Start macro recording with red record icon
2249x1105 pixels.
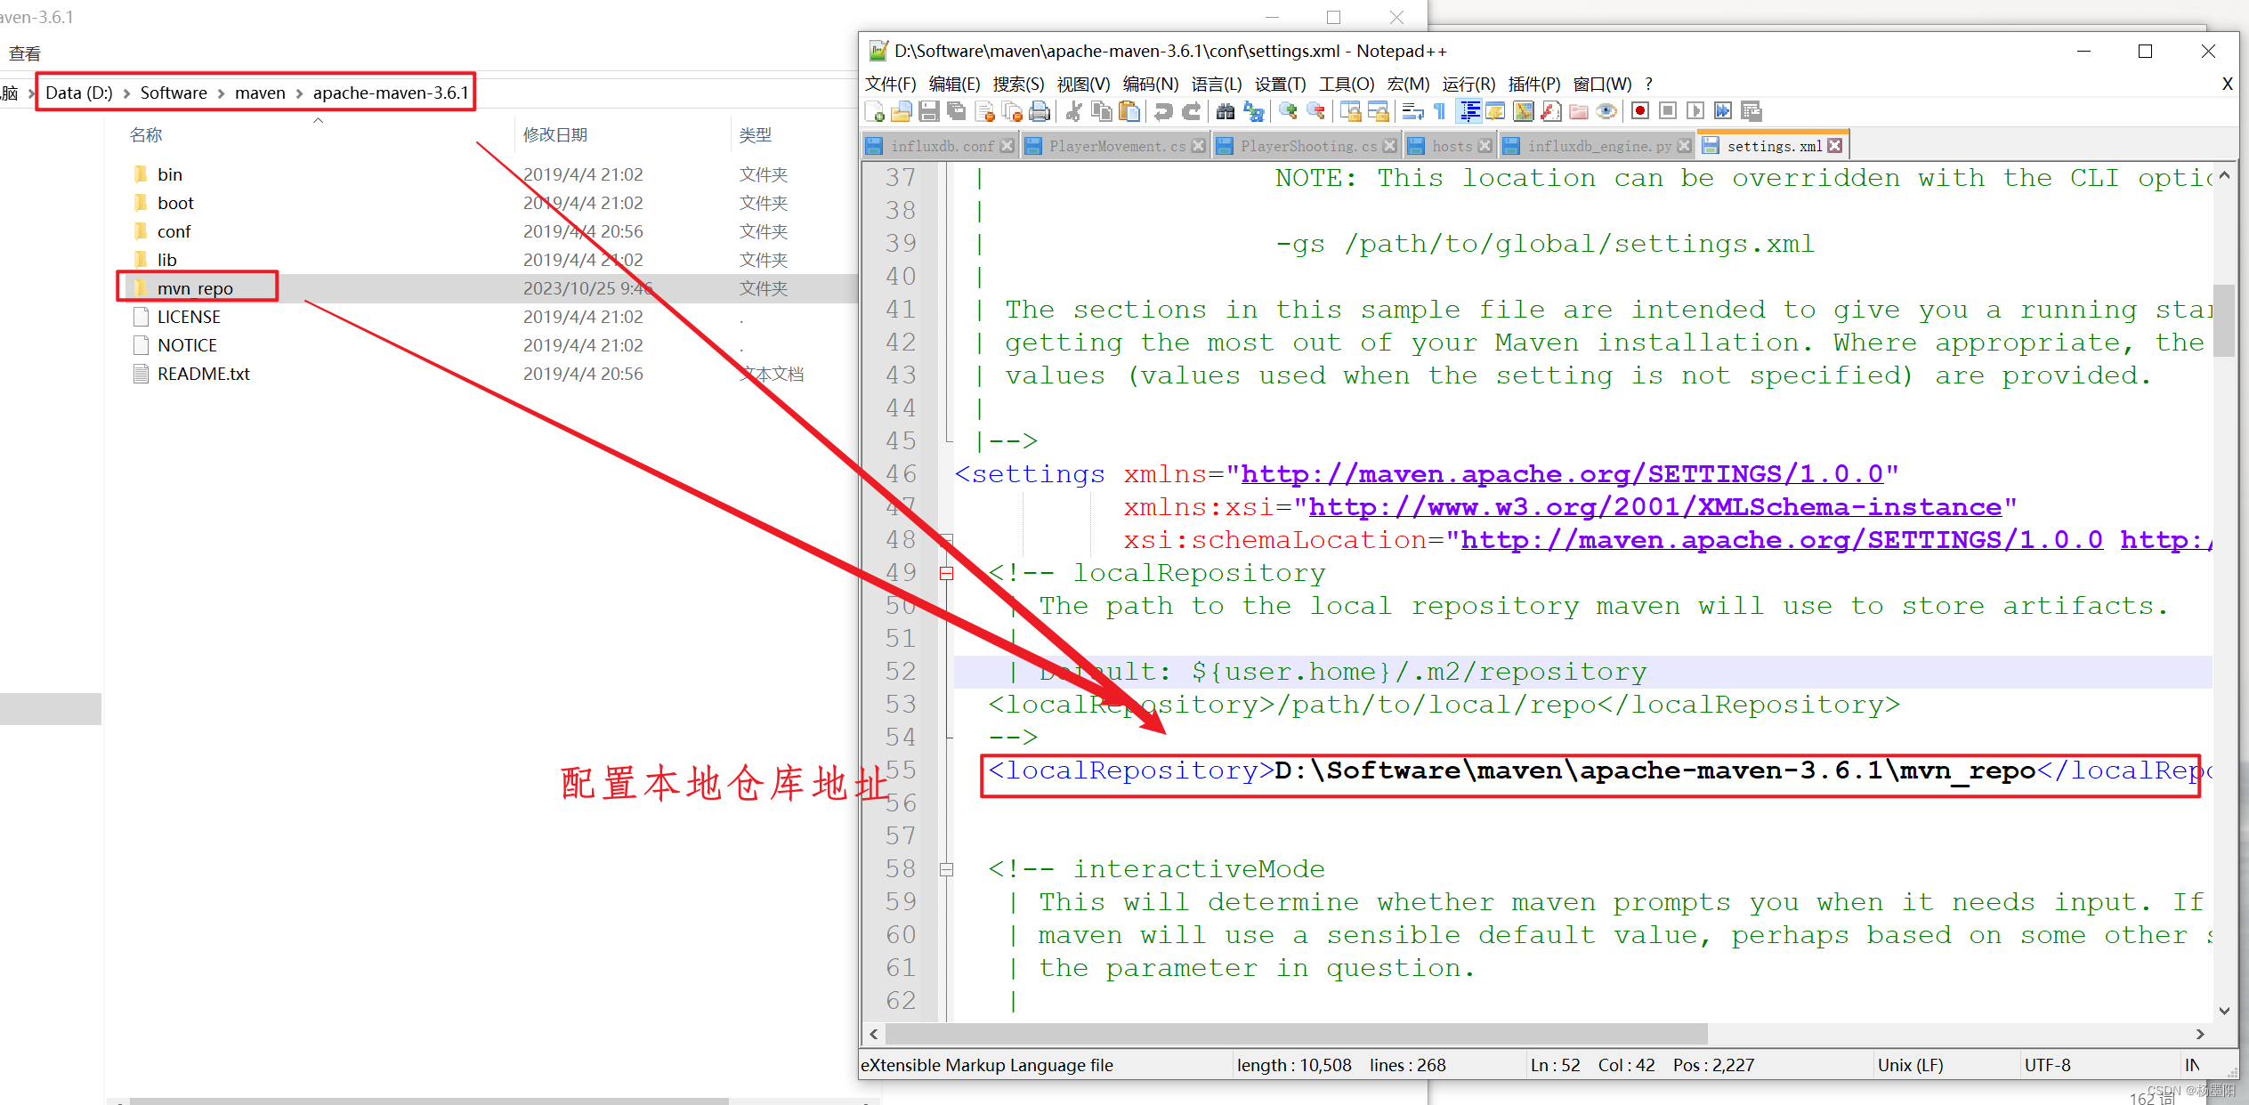1640,111
